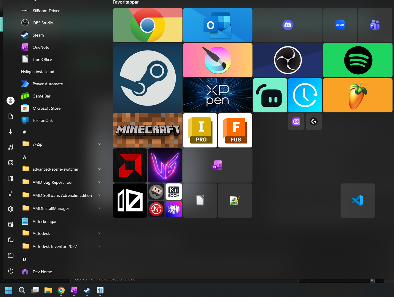
Task: Open the neon purple gaming logo tile
Action: 165,166
